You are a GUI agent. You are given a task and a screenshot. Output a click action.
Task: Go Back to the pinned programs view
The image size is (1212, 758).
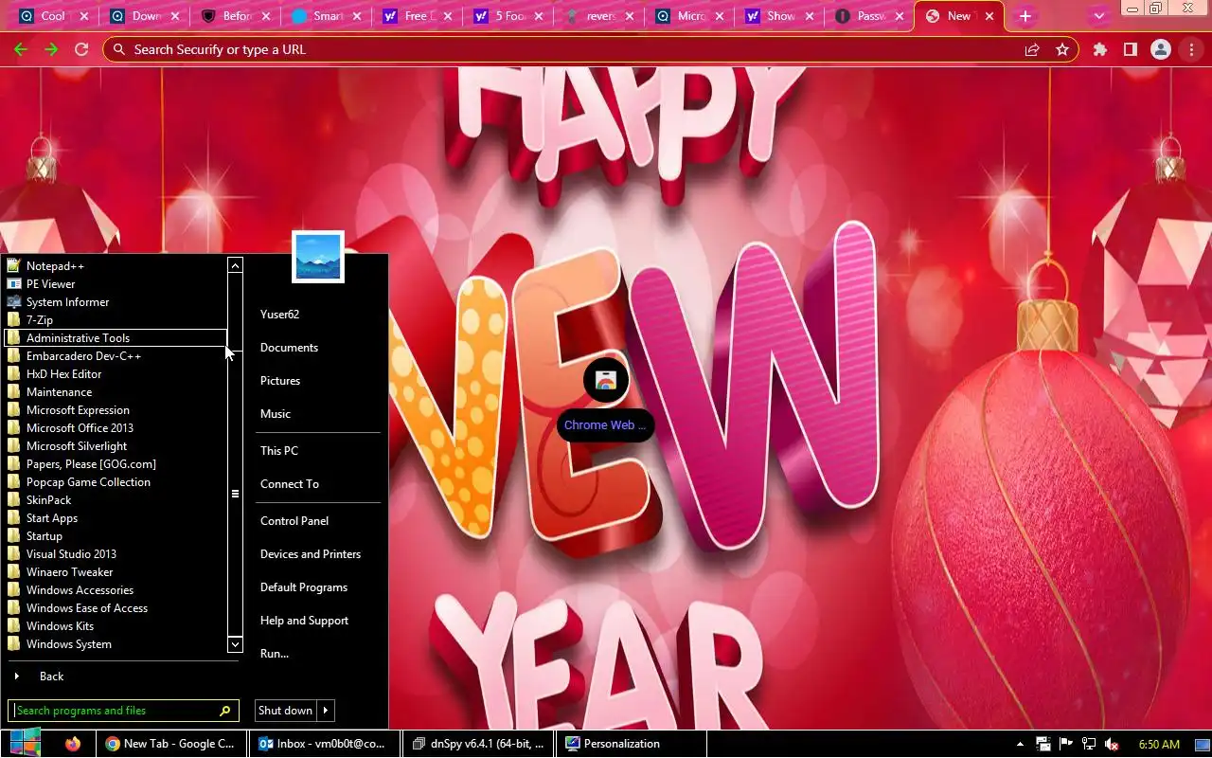point(122,677)
